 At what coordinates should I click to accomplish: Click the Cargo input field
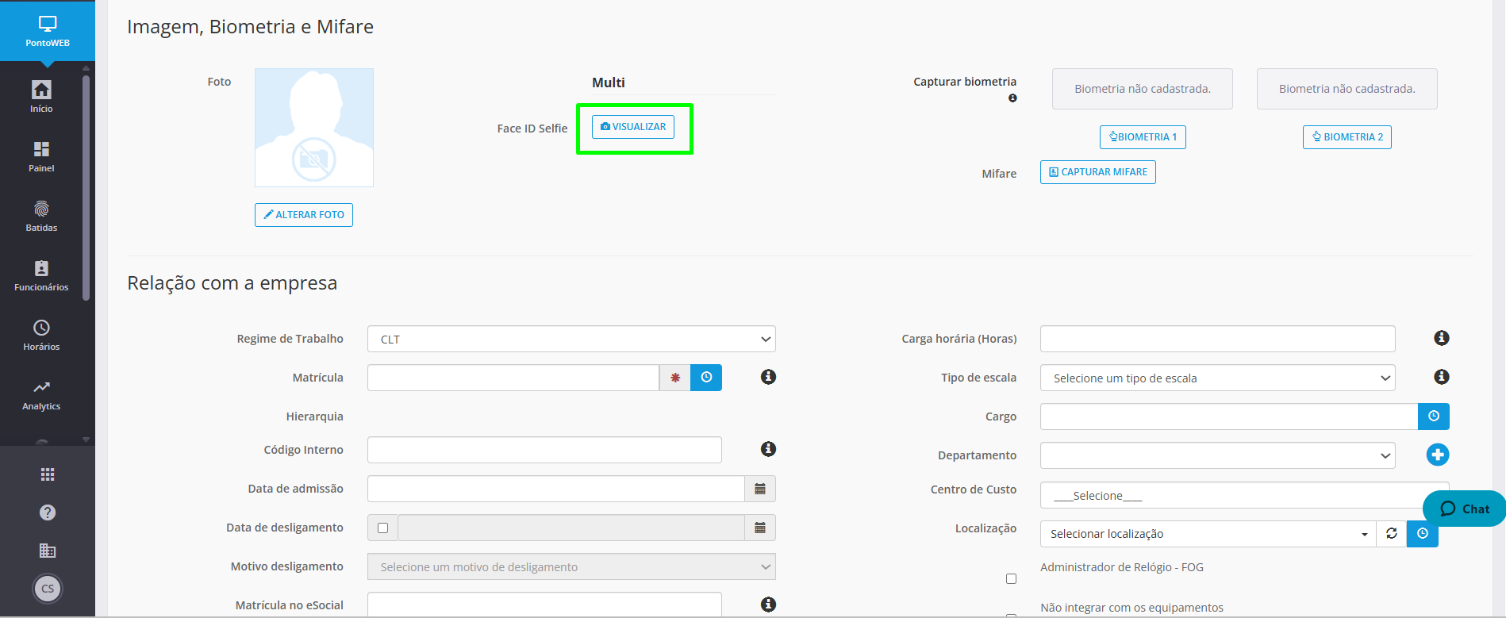(1229, 416)
